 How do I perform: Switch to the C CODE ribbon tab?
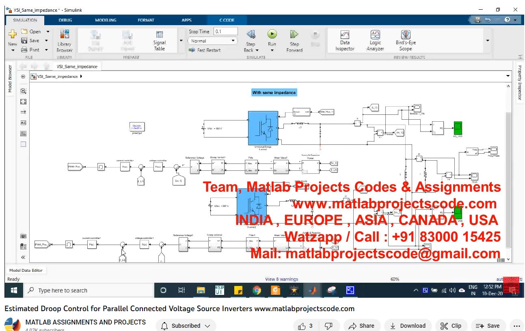227,20
